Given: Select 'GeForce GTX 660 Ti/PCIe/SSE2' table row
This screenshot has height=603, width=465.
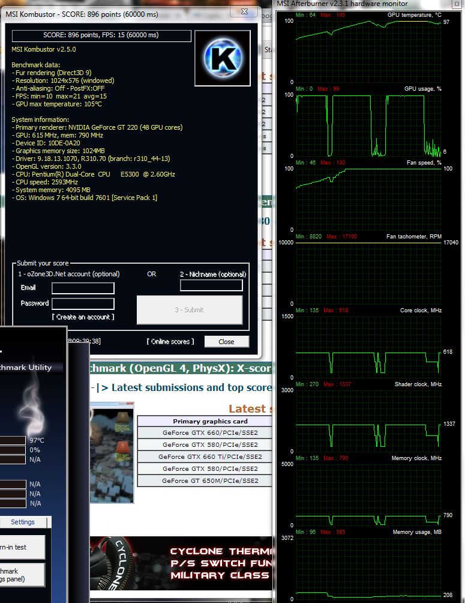Looking at the screenshot, I should (x=205, y=456).
